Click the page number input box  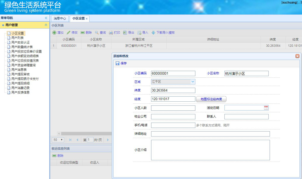pos(90,140)
